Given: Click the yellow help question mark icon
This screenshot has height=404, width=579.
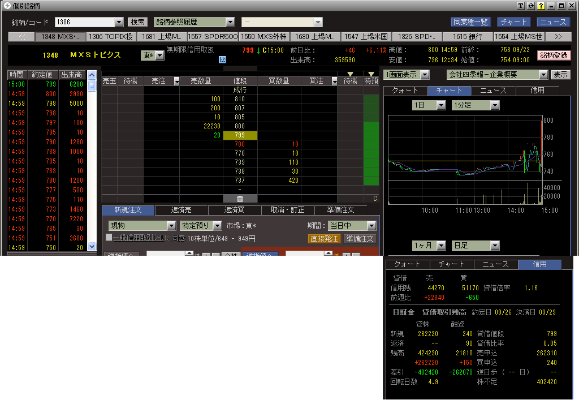Looking at the screenshot, I should coord(541,6).
